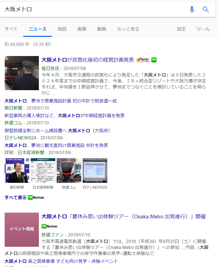Viewport: 219px width, 267px height.
Task: Switch to the すべて tab
Action: (11, 29)
